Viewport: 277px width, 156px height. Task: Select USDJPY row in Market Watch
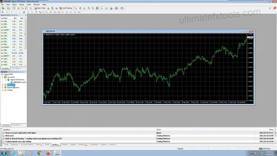(x=13, y=30)
